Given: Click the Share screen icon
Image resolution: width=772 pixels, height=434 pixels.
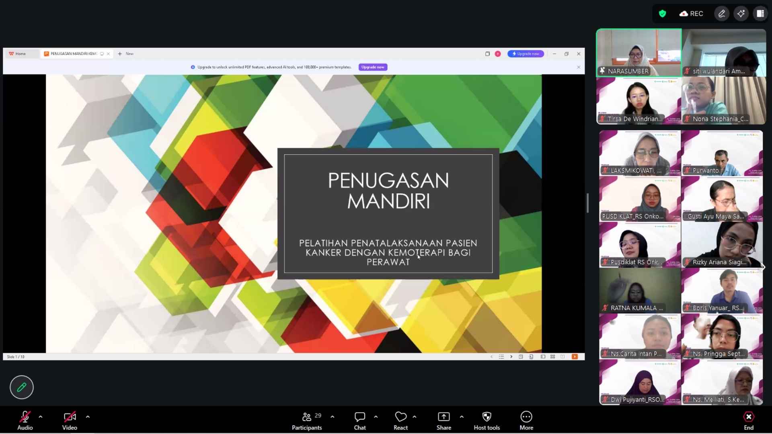Looking at the screenshot, I should [443, 417].
